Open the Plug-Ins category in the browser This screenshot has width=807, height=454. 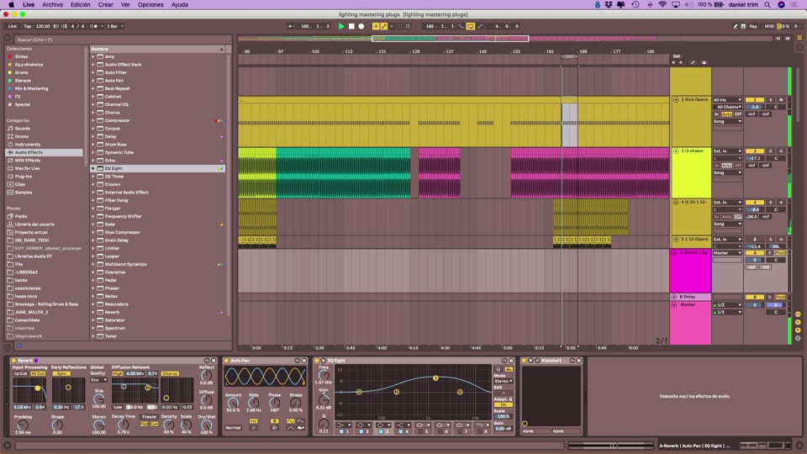pos(24,177)
